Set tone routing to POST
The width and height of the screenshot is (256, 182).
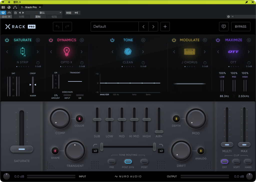pyautogui.click(x=144, y=162)
